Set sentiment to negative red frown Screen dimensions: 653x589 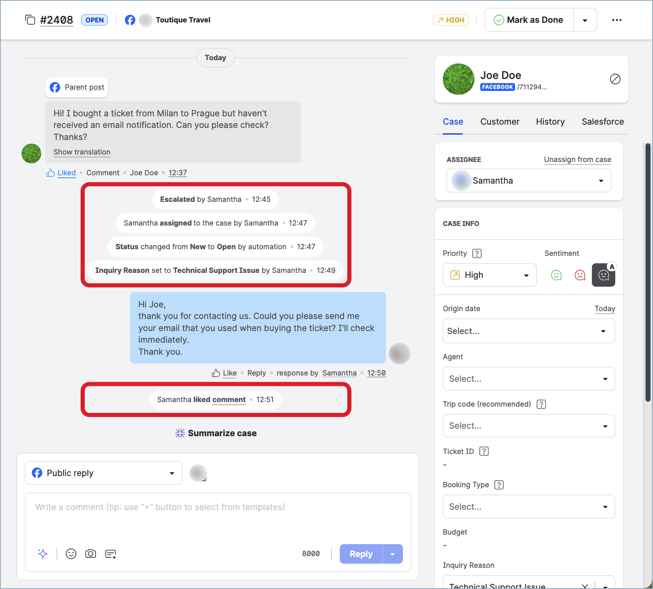point(579,275)
